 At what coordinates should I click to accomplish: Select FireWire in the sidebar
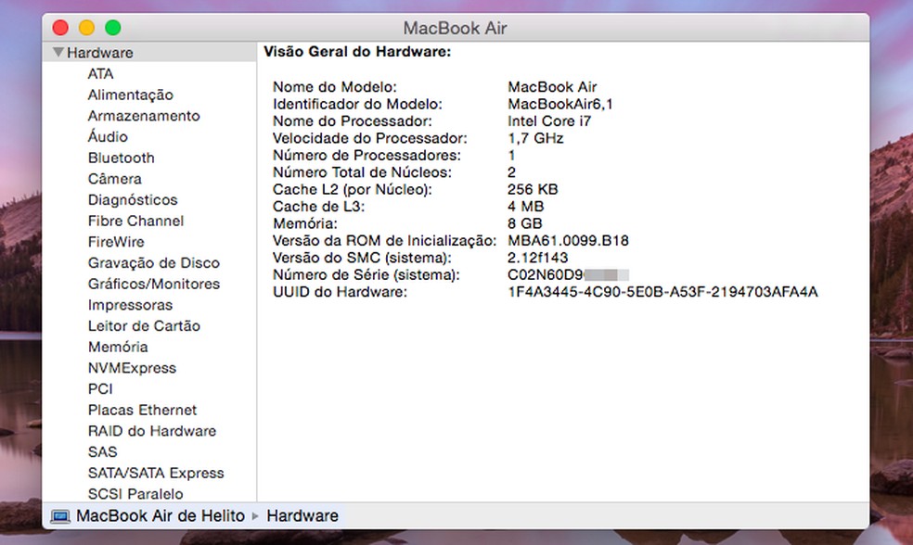(x=116, y=242)
